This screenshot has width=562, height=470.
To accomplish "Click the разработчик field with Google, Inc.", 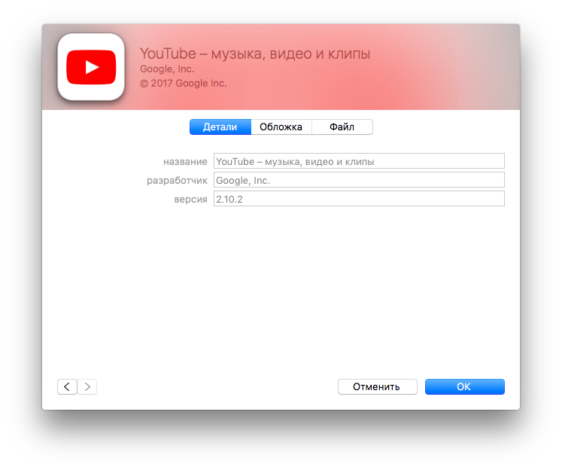I will 359,180.
